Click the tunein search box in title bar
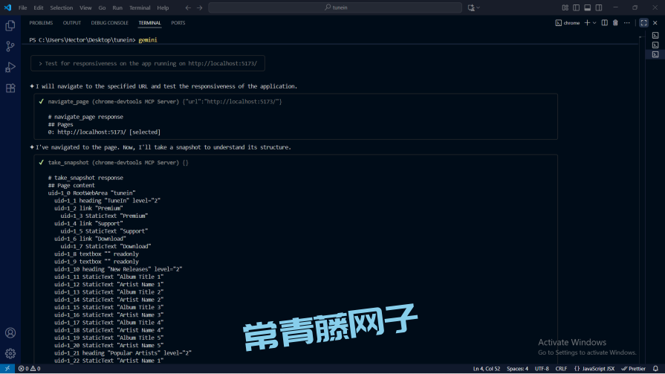 point(334,7)
